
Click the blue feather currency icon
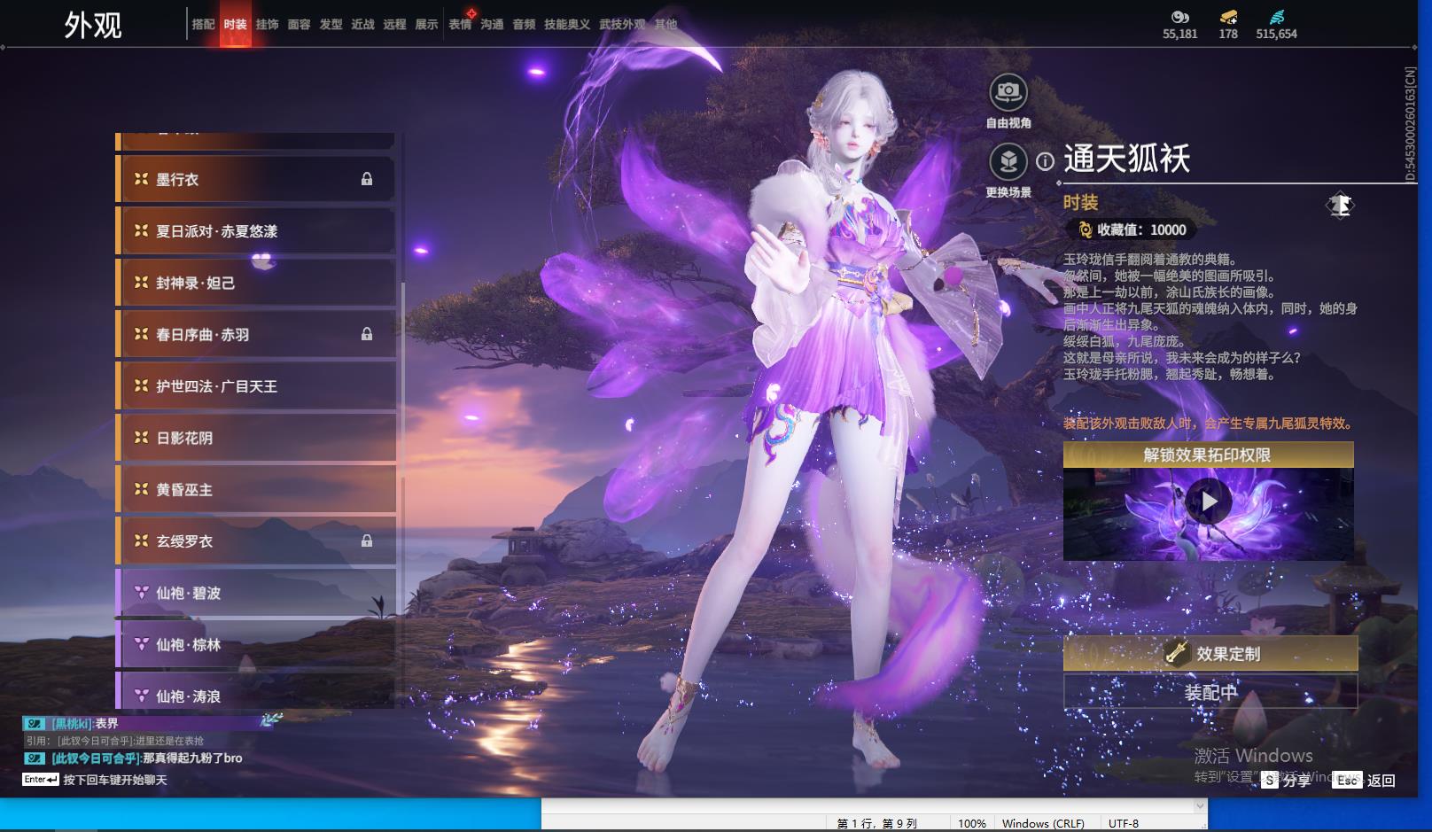[x=1277, y=17]
